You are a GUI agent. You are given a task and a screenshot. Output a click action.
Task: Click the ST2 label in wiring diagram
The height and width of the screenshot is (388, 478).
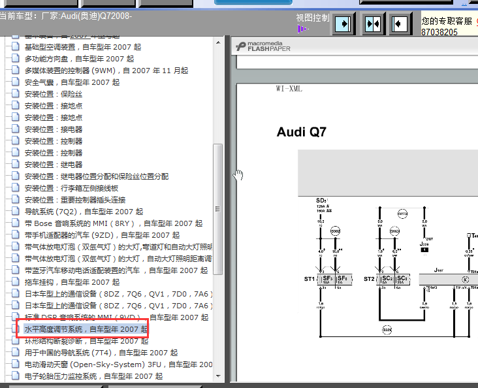(x=369, y=279)
